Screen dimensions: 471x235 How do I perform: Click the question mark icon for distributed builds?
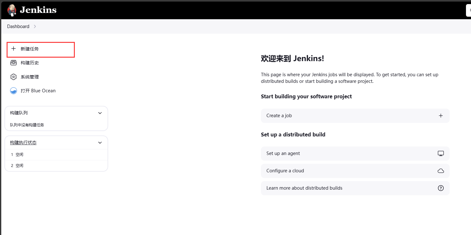(x=441, y=188)
